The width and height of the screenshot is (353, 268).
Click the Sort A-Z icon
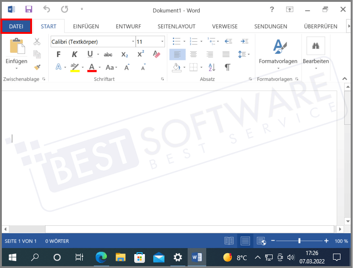click(211, 67)
